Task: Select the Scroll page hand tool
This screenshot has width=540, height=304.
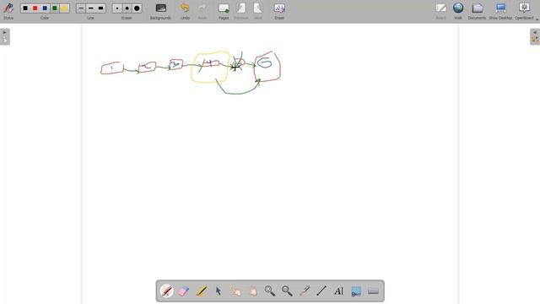Action: [x=253, y=290]
